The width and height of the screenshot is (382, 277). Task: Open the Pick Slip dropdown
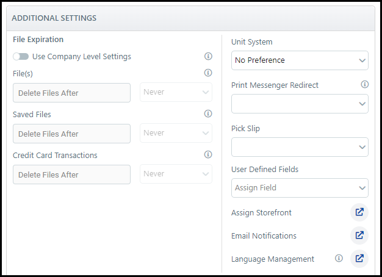(x=300, y=147)
